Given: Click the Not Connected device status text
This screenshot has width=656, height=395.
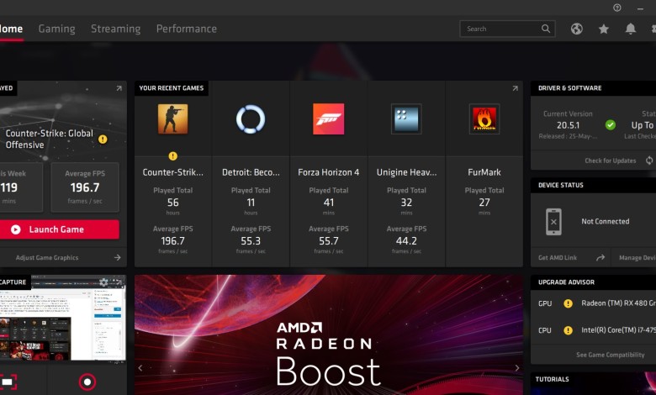Looking at the screenshot, I should [605, 222].
